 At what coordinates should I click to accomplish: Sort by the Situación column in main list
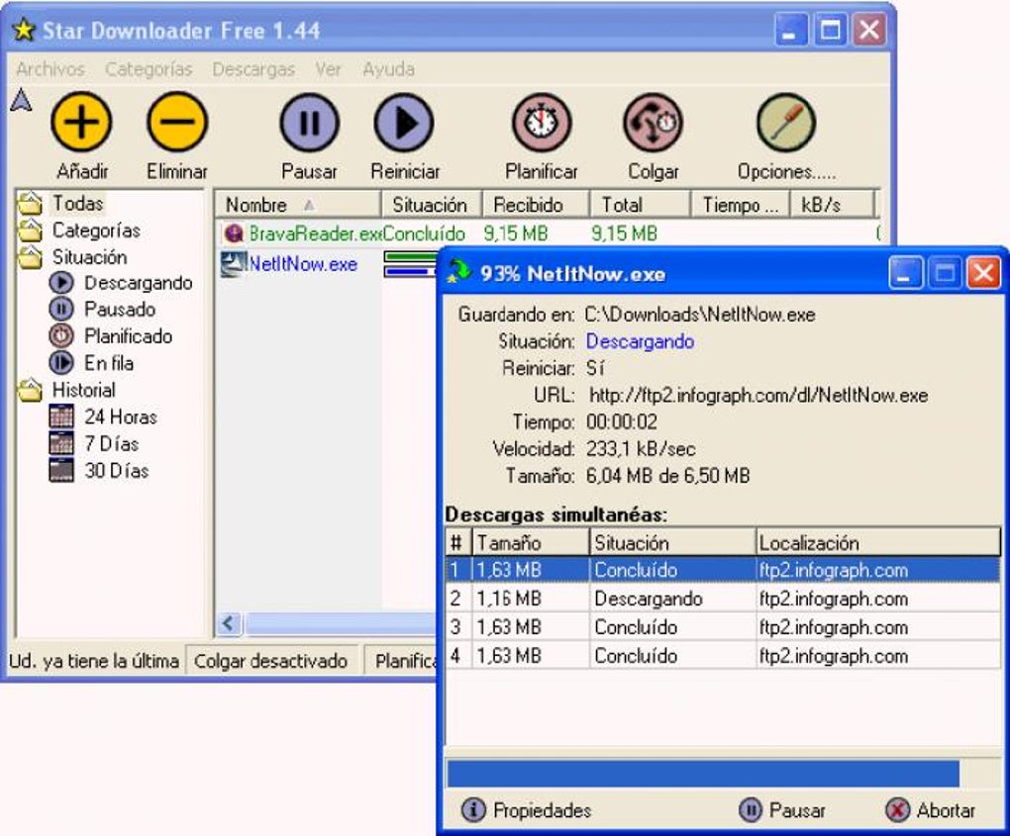tap(432, 205)
